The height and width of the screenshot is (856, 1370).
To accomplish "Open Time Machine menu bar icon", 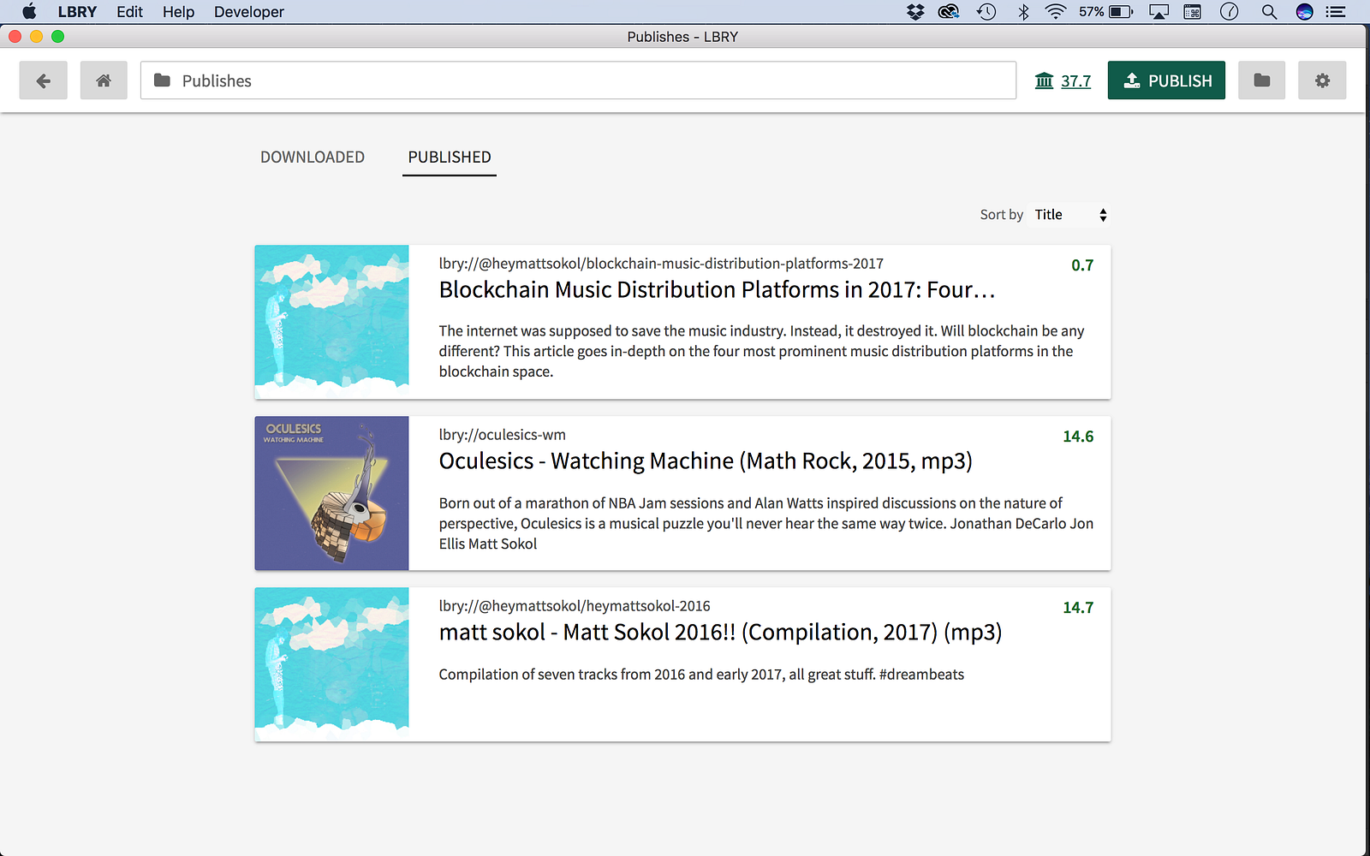I will [986, 12].
